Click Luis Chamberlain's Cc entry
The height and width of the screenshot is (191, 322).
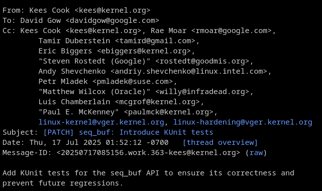click(121, 102)
